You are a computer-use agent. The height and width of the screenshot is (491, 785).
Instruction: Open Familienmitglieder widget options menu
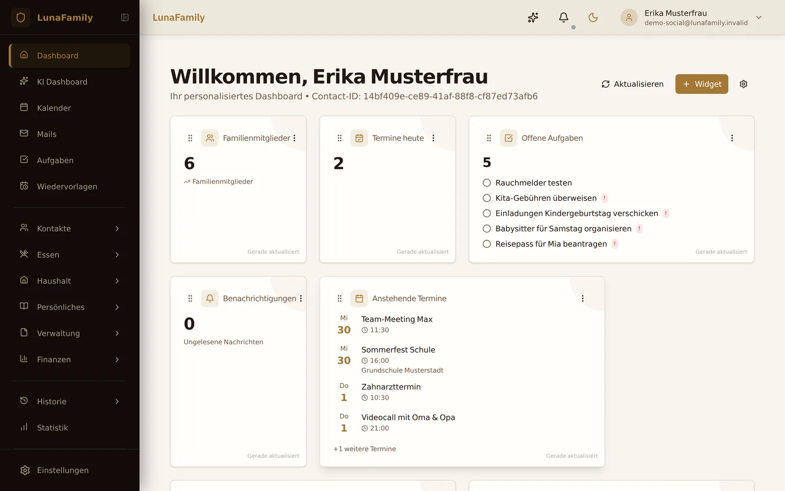[x=294, y=138]
